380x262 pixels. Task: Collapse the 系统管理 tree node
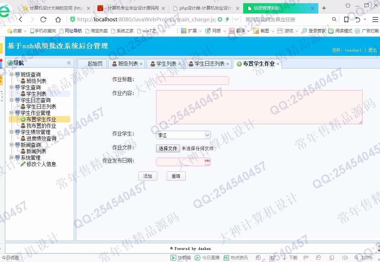coord(11,157)
